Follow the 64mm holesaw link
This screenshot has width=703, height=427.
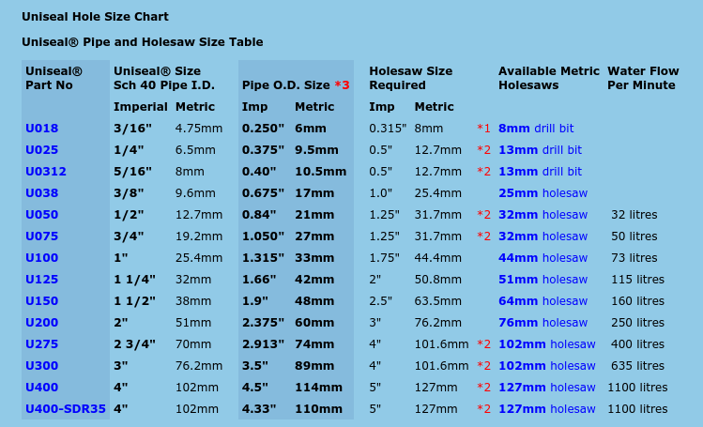543,301
